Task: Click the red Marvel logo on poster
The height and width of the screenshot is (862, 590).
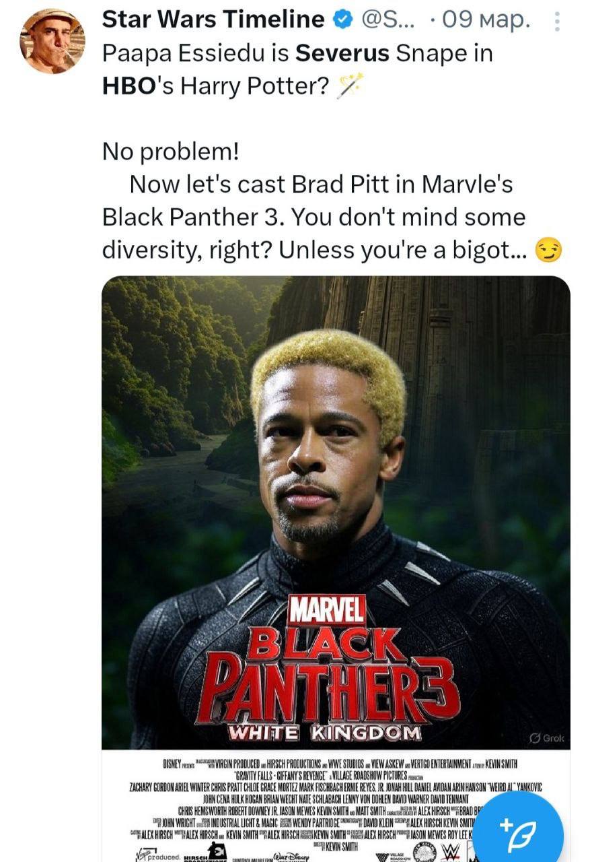Action: coord(327,611)
